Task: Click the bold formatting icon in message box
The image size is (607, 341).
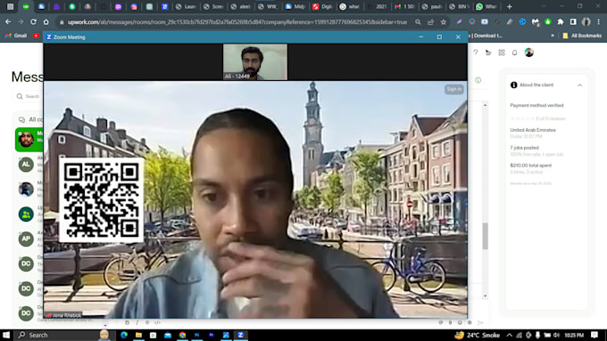Action: point(127,322)
